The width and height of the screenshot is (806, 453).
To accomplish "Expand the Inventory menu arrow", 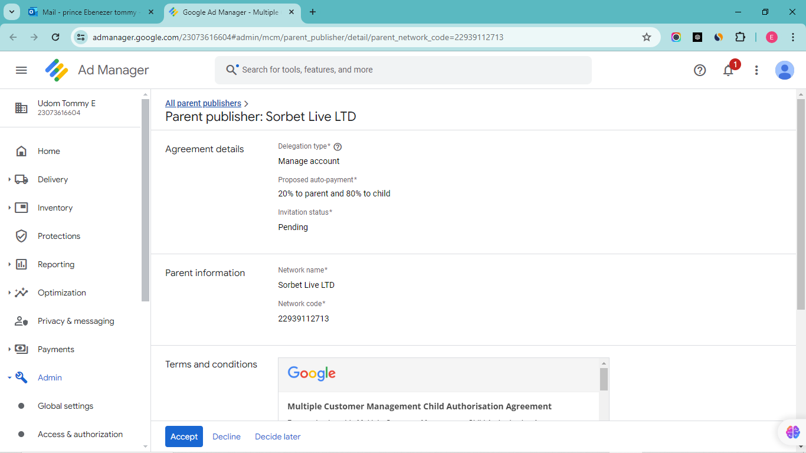I will (x=9, y=208).
